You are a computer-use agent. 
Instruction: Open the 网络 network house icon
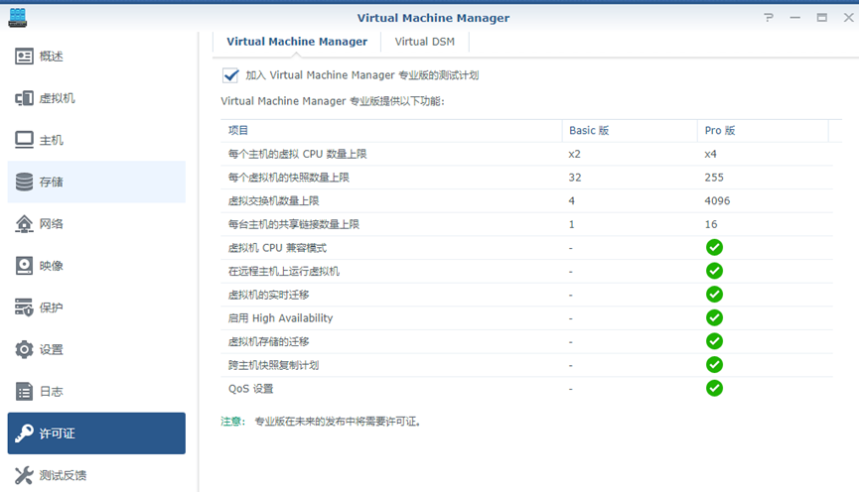(24, 224)
